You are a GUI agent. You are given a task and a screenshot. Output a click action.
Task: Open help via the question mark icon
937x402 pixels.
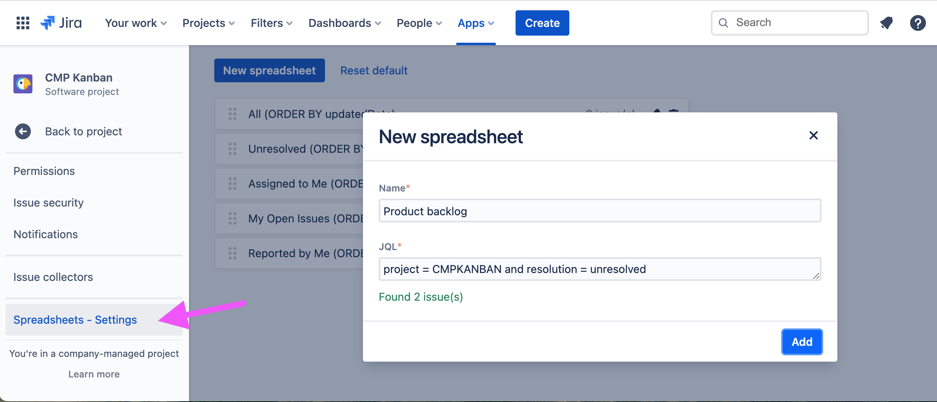918,23
